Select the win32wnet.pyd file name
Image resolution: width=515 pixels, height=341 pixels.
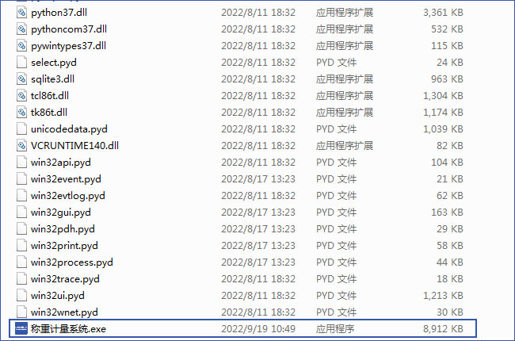64,312
